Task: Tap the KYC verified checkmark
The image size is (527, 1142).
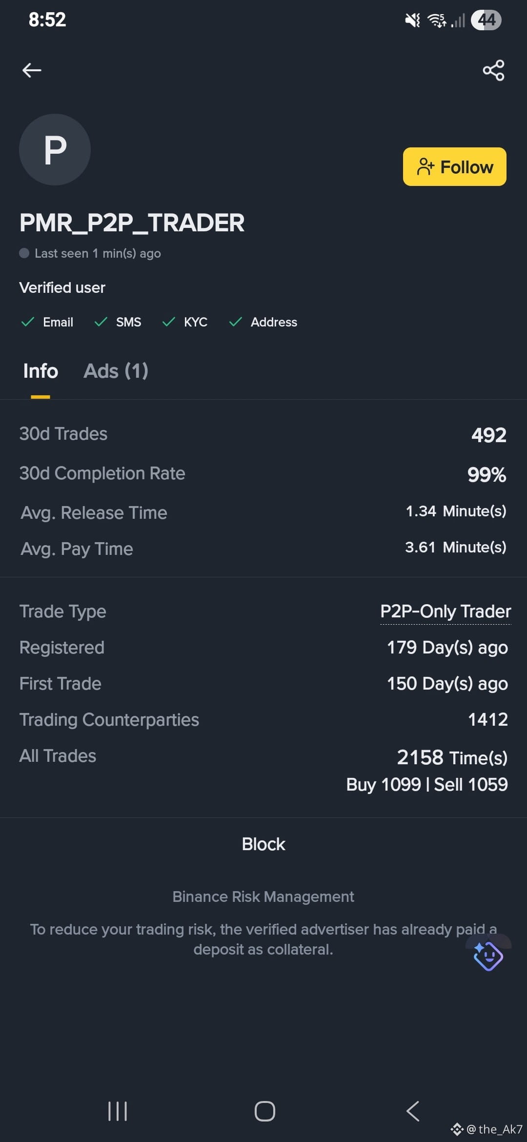Action: click(x=168, y=322)
